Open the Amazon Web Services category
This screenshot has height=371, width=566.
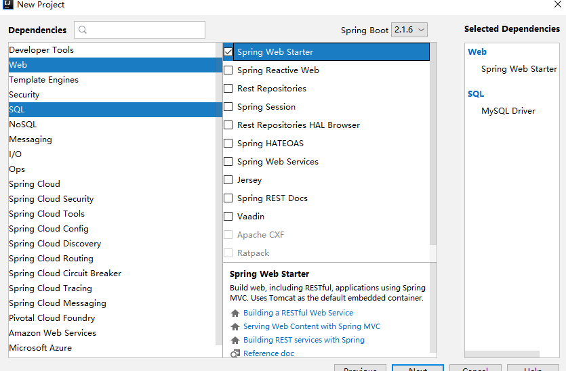[112, 333]
